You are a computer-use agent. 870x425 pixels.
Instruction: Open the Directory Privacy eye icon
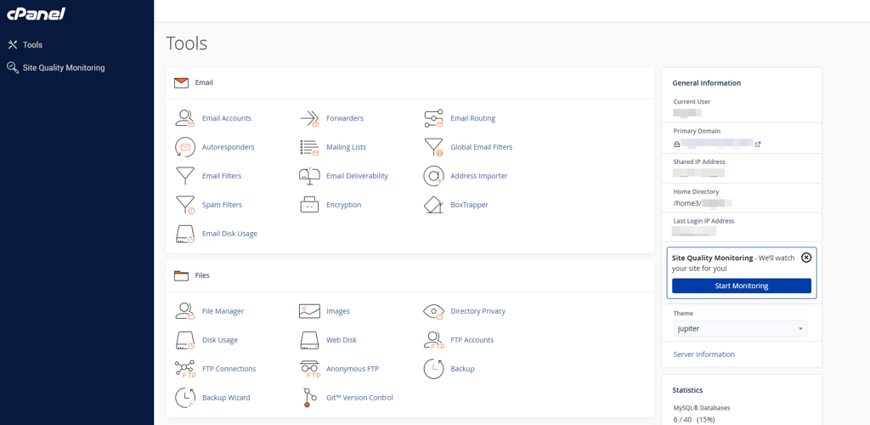click(433, 311)
